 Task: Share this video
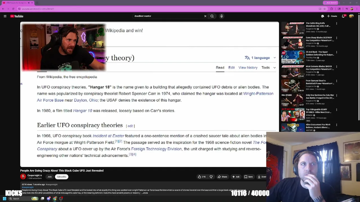(222, 177)
